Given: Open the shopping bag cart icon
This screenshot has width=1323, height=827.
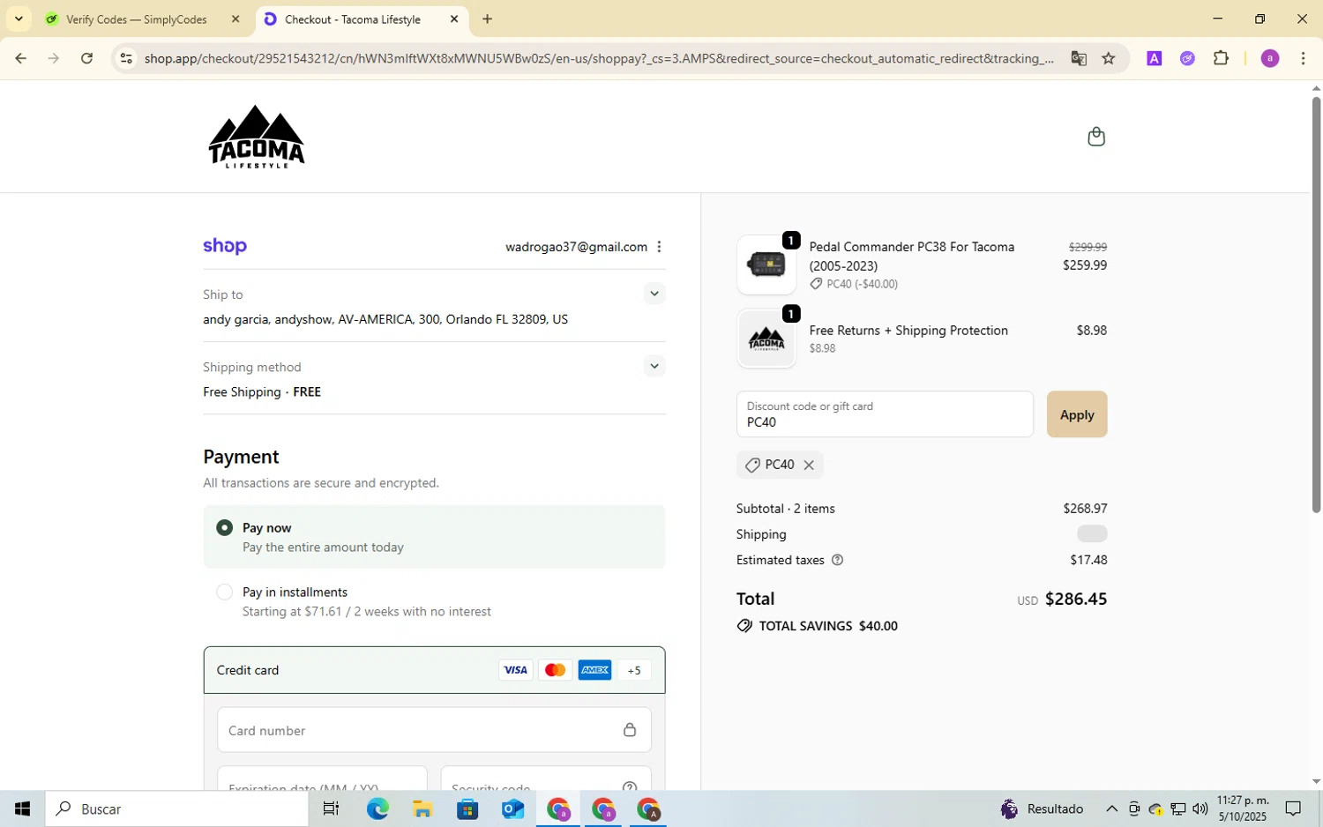Looking at the screenshot, I should 1096,137.
